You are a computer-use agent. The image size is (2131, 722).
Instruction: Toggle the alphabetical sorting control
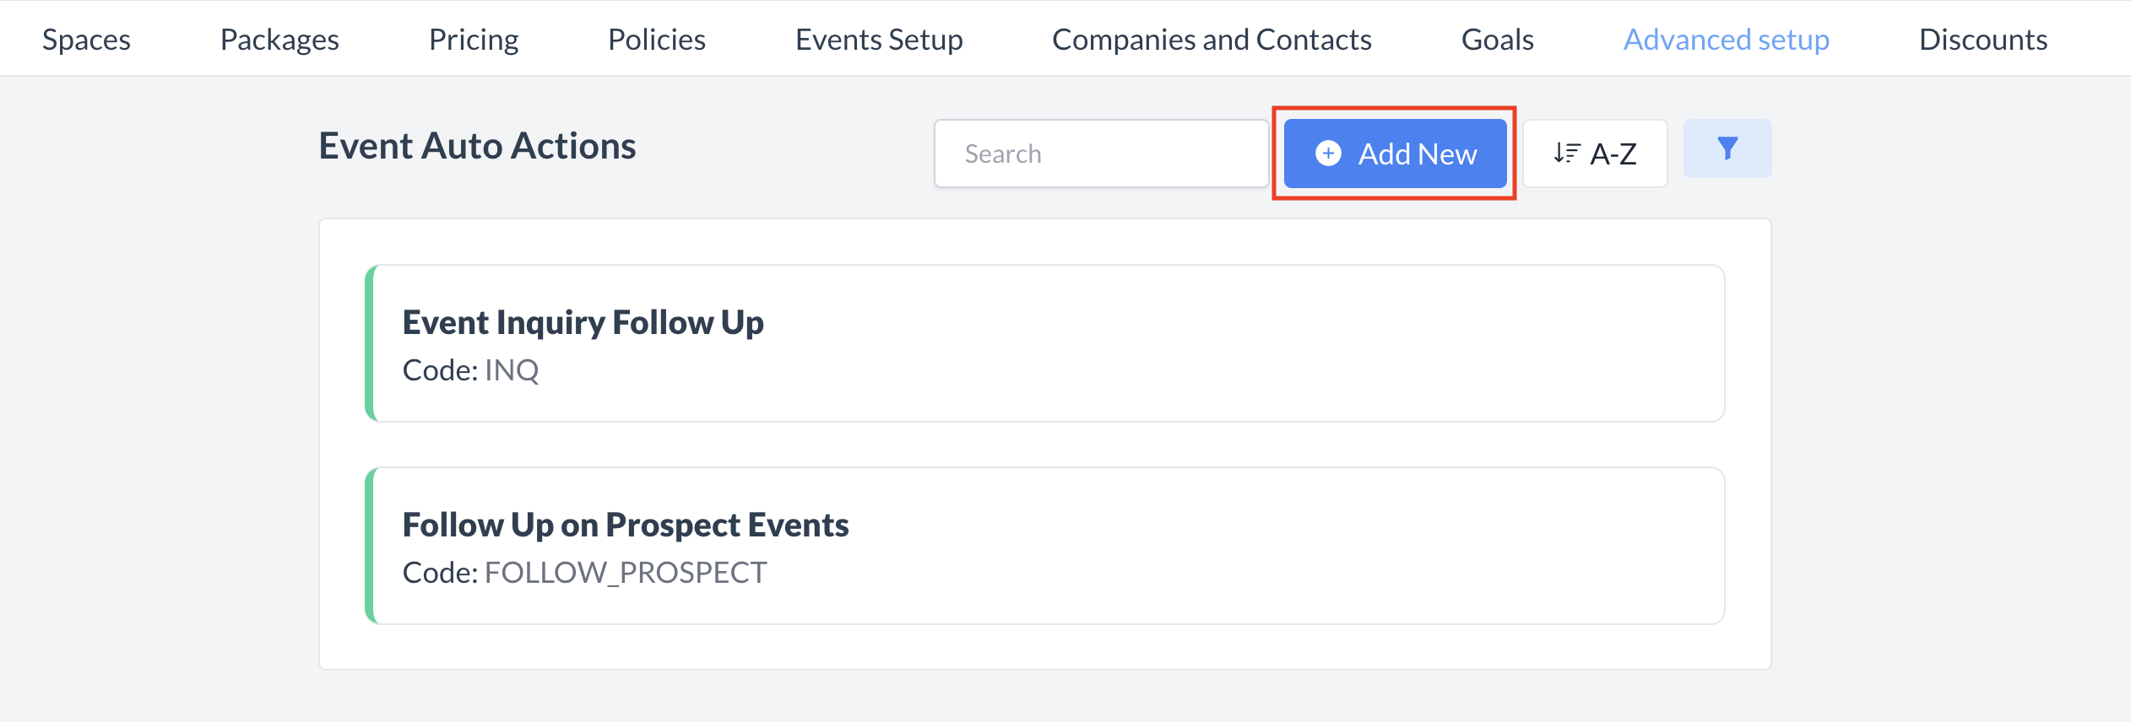click(1596, 153)
